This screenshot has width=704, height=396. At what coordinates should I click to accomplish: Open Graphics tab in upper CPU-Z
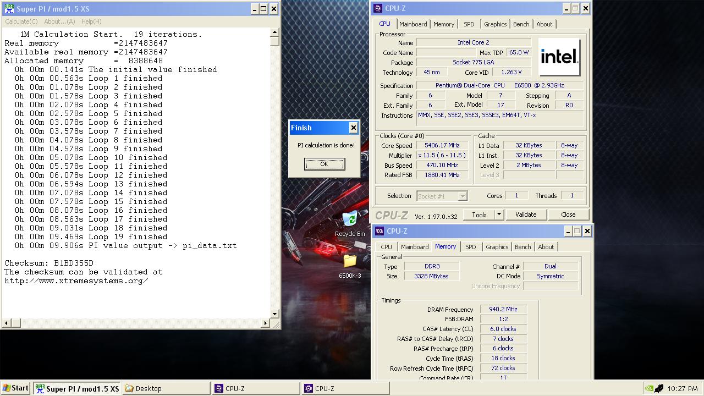495,24
